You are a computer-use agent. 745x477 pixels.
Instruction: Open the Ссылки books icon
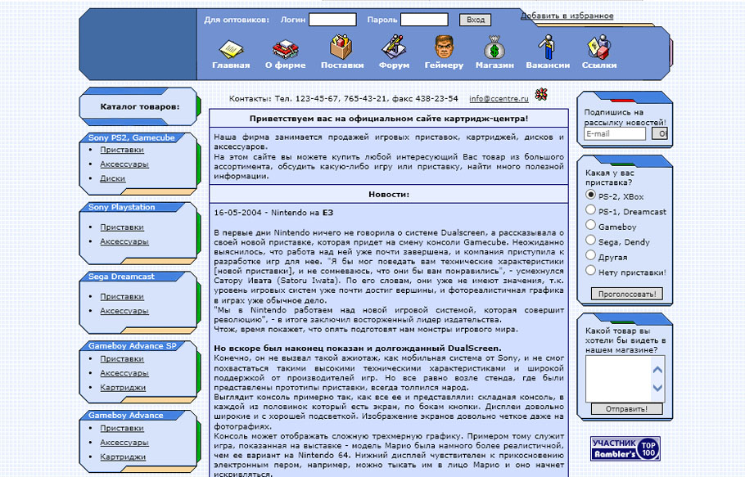598,47
